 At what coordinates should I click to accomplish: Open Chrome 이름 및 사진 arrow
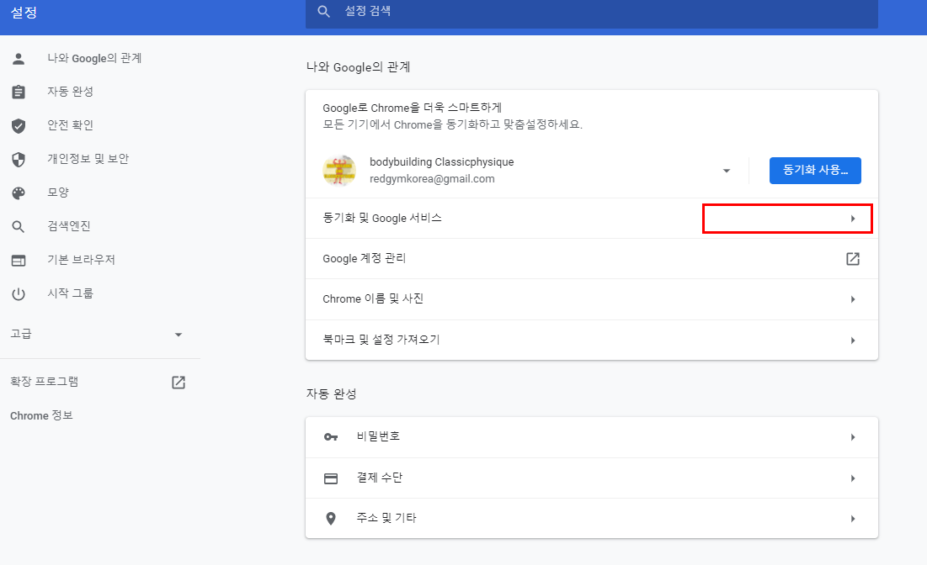click(x=853, y=299)
